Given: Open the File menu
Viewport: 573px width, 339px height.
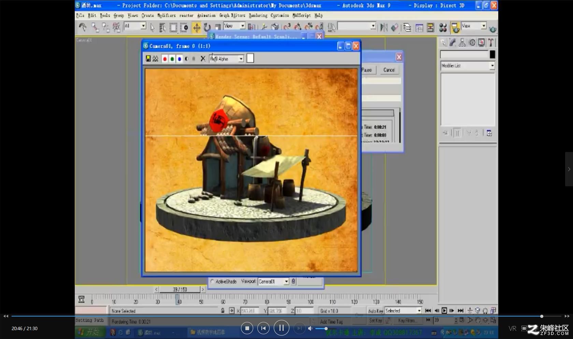Looking at the screenshot, I should (x=80, y=15).
